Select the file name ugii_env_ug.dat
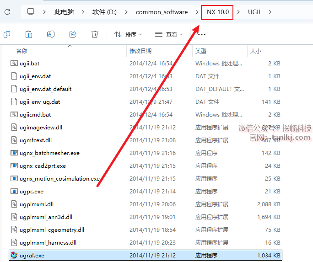 click(40, 102)
